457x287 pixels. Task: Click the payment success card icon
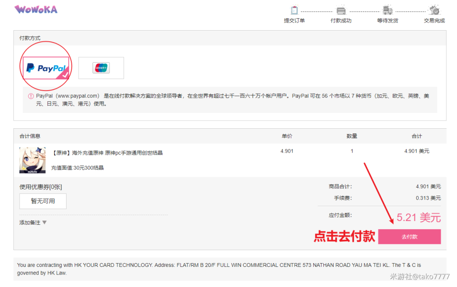coord(341,11)
